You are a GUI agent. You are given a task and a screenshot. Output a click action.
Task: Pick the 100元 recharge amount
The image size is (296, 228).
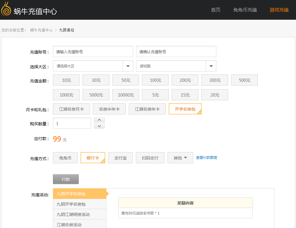click(155, 80)
